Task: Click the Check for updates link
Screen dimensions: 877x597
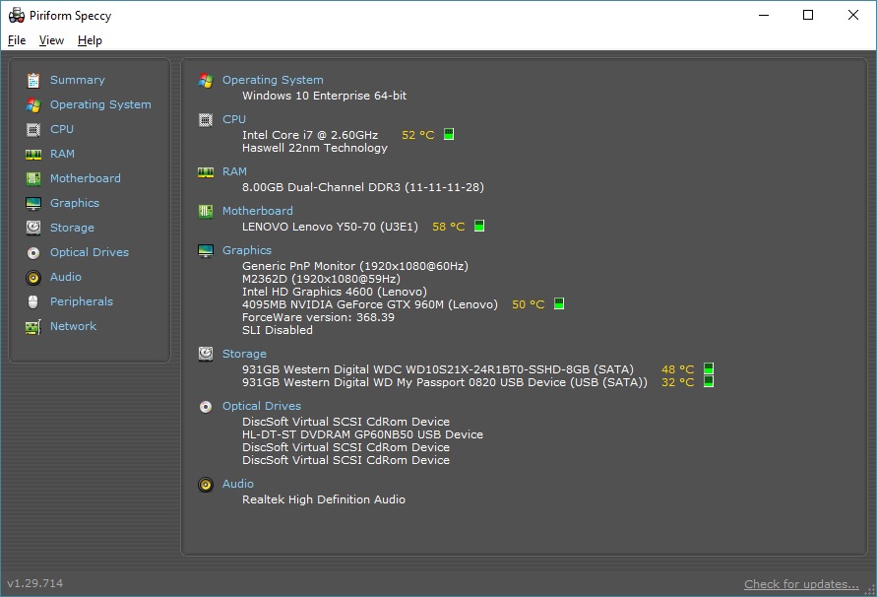Action: point(801,584)
